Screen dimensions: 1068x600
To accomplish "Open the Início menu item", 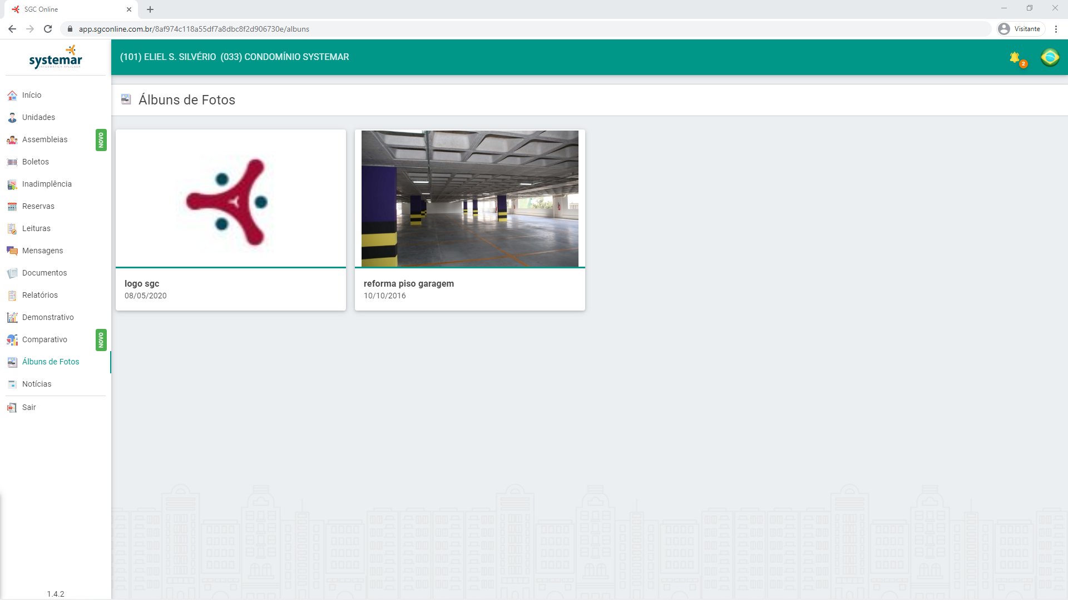I will 32,95.
